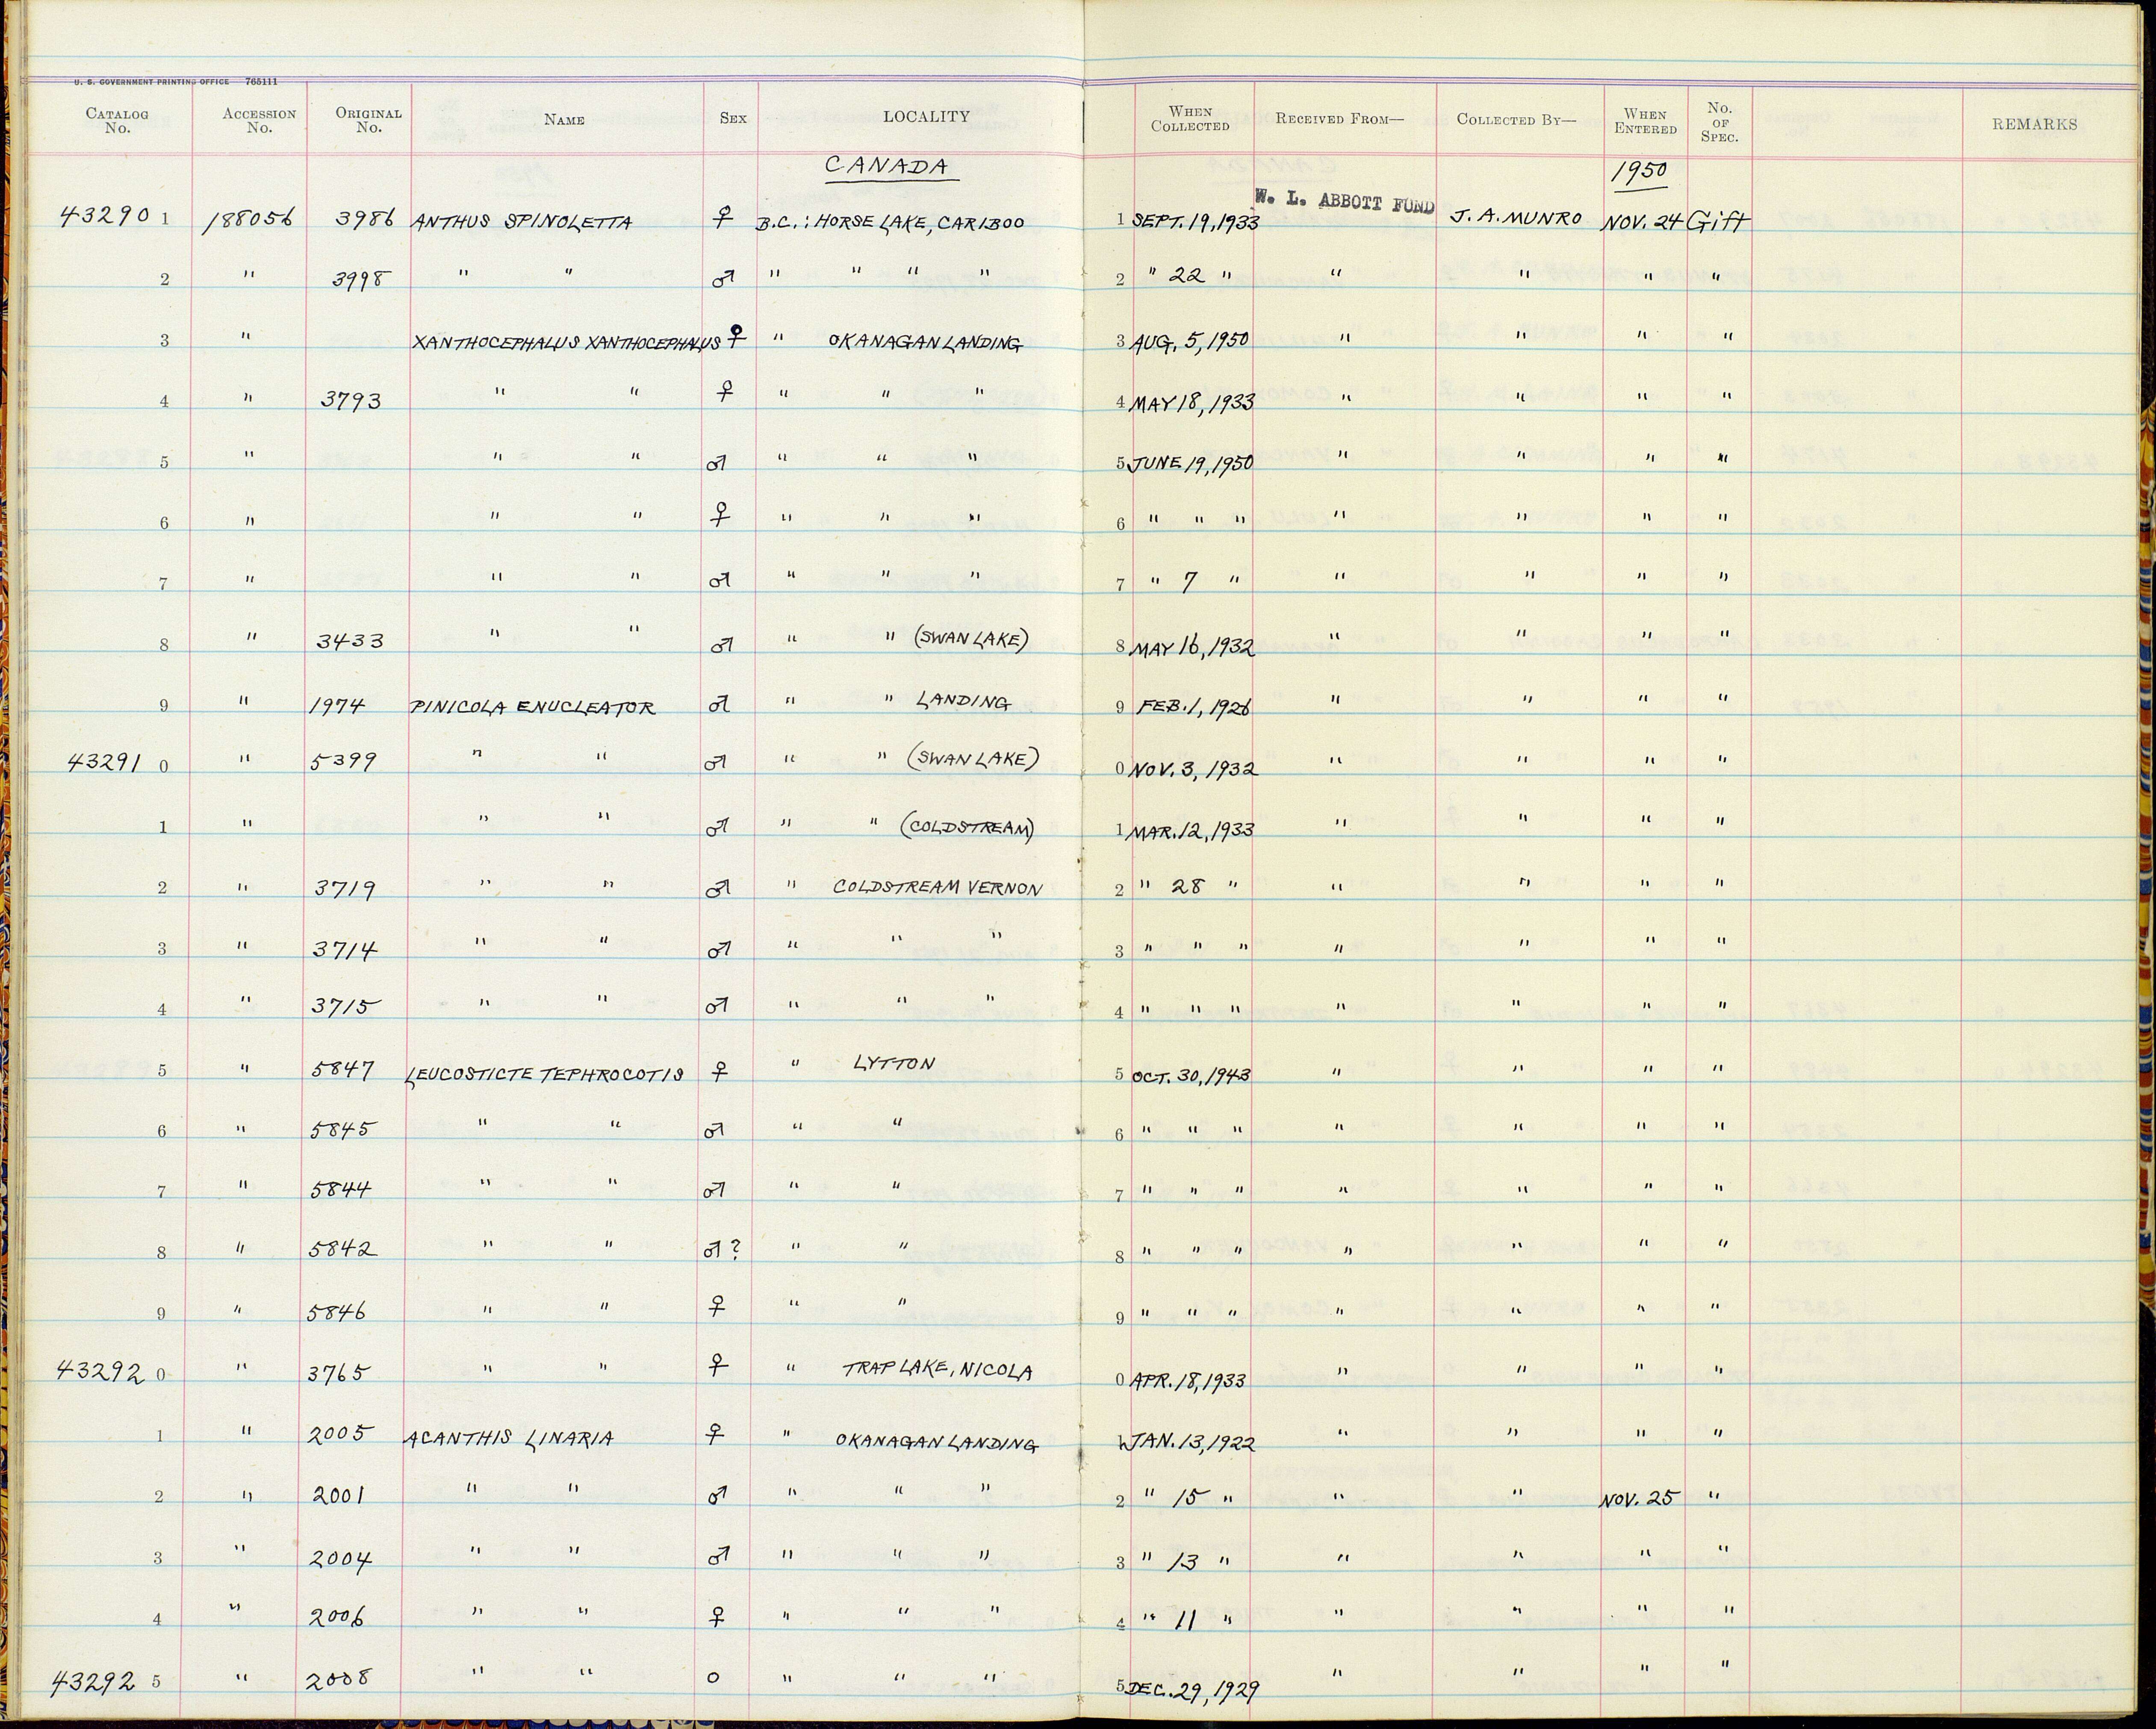Click the 'Catalog No.' column header

(117, 120)
